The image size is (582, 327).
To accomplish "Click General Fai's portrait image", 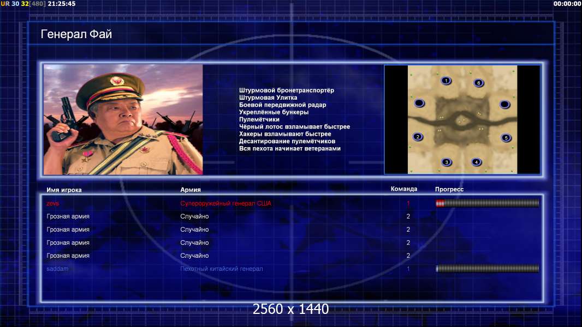I will tap(123, 119).
